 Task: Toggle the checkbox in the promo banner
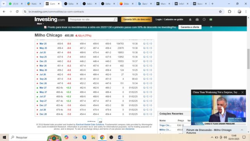pos(45,27)
